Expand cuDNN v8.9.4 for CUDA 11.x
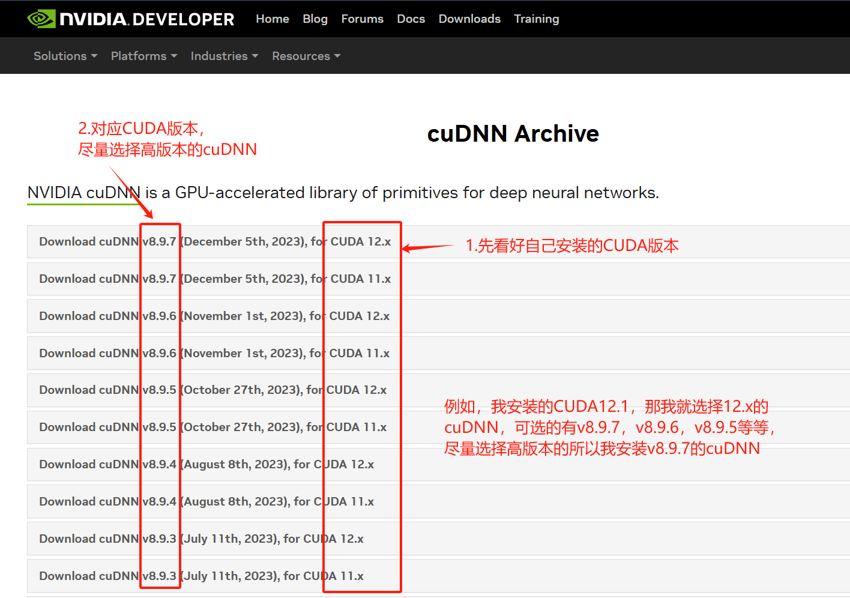Screen dimensions: 850x598 pos(438,501)
